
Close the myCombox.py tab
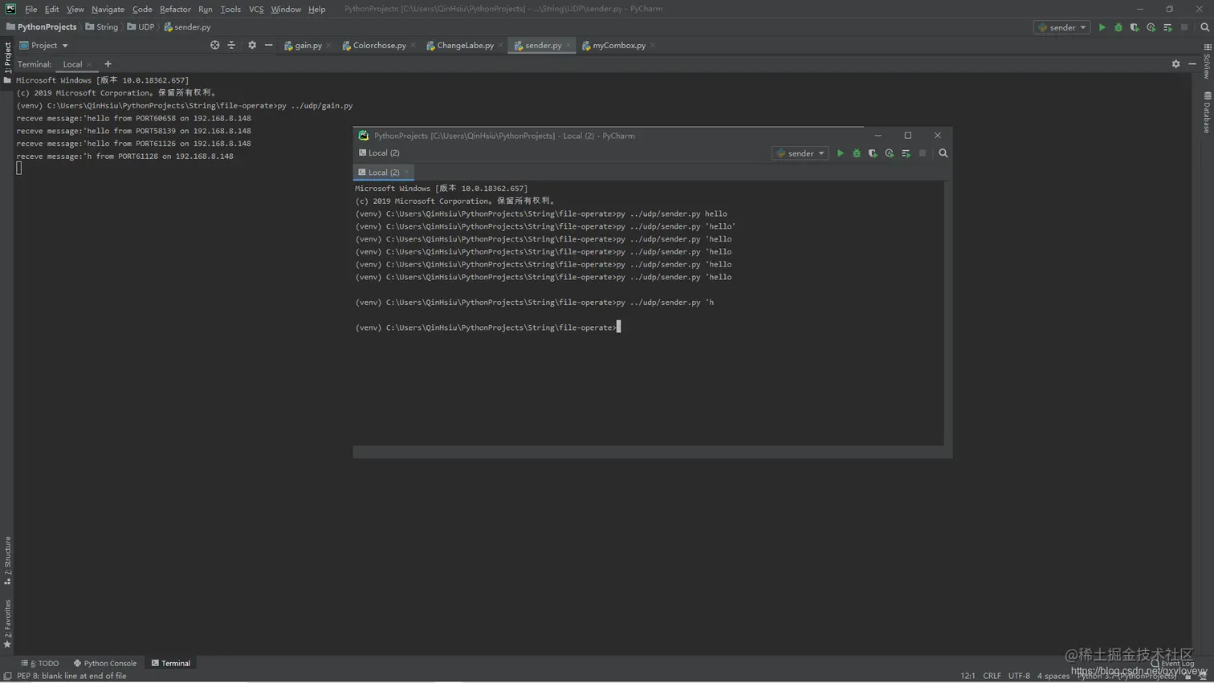[653, 46]
